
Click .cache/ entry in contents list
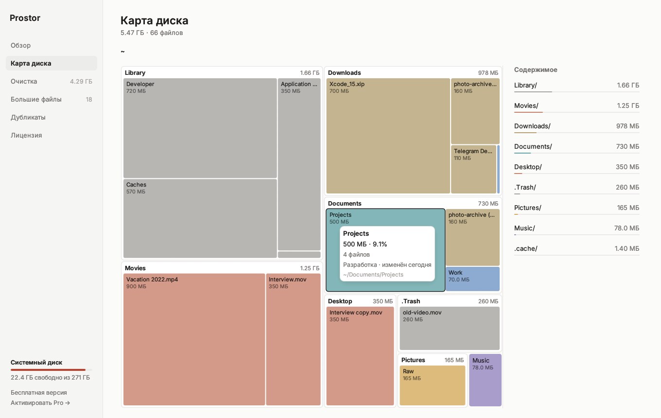576,249
